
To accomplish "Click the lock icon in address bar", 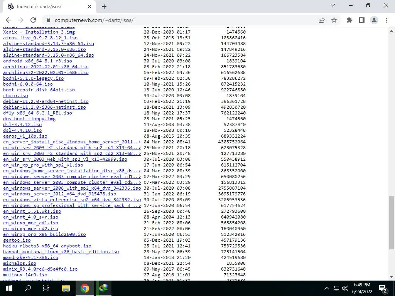I will [x=49, y=20].
